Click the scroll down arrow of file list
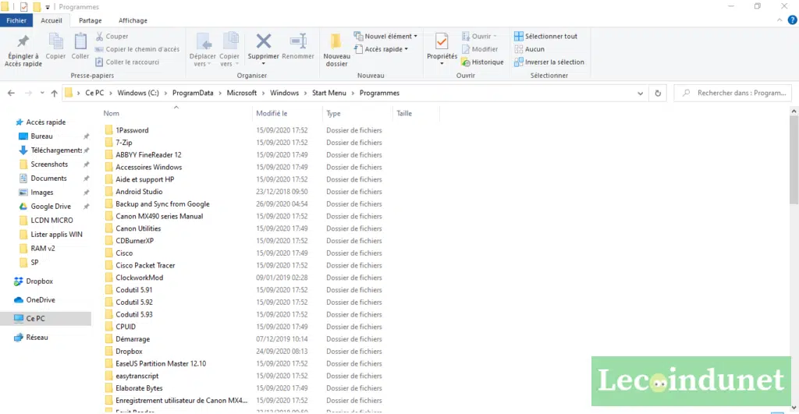This screenshot has width=799, height=414. click(794, 408)
